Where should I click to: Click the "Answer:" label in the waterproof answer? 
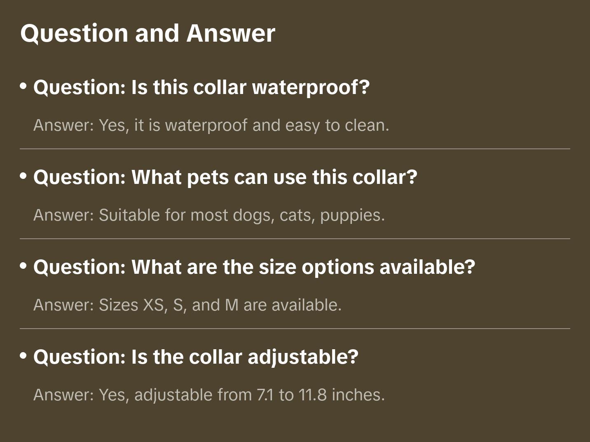pos(64,125)
